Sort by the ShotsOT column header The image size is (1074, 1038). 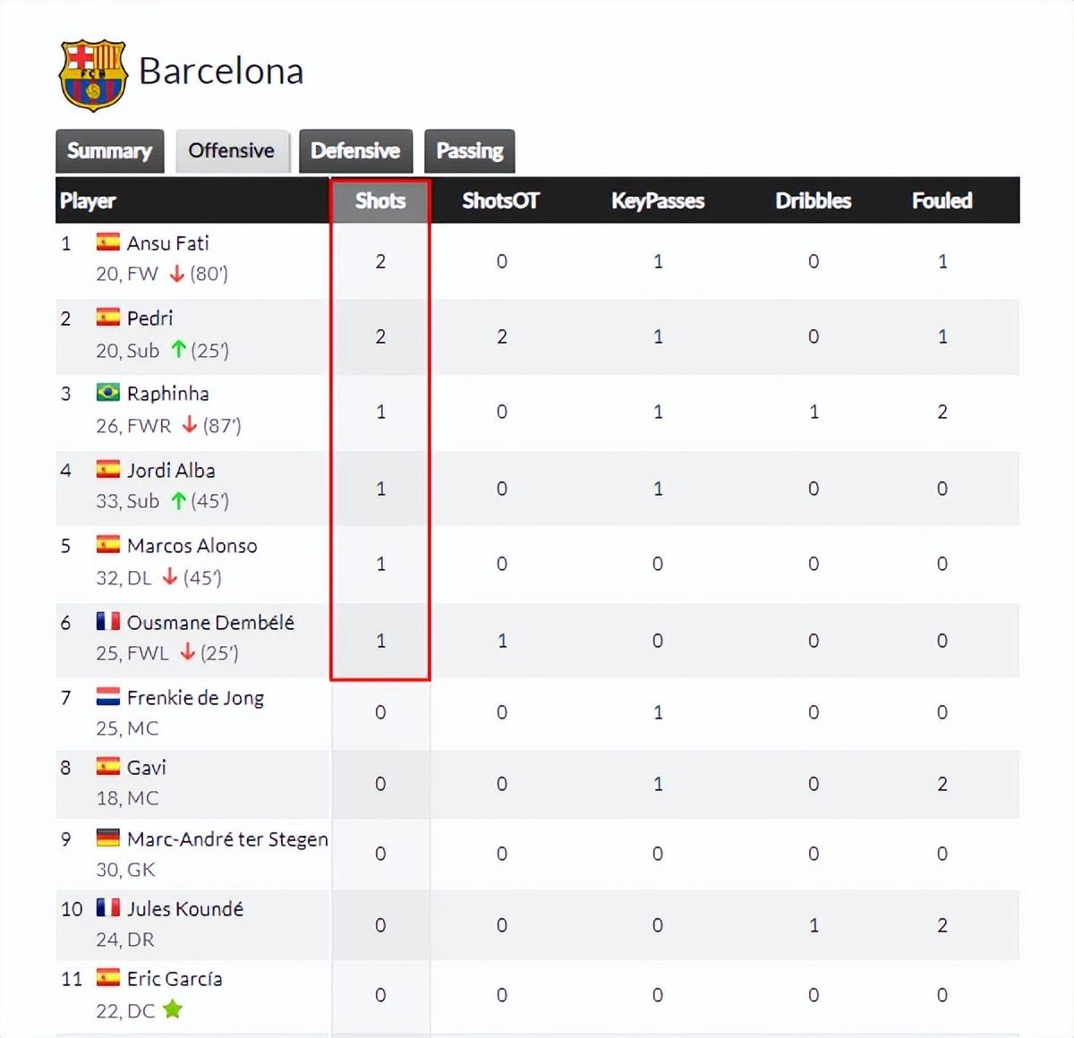(500, 201)
